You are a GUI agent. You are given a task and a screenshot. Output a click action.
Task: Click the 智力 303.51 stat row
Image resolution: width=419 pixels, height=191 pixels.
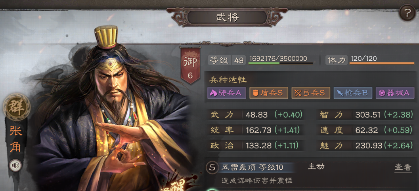tap(365, 115)
